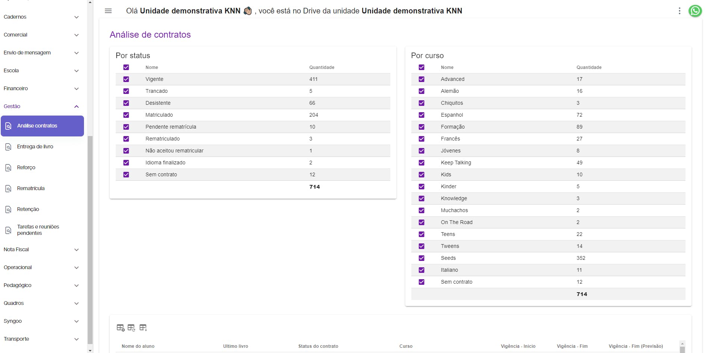Sort by Vigência - Inicio column
Viewport: 705px width, 353px height.
coord(518,346)
